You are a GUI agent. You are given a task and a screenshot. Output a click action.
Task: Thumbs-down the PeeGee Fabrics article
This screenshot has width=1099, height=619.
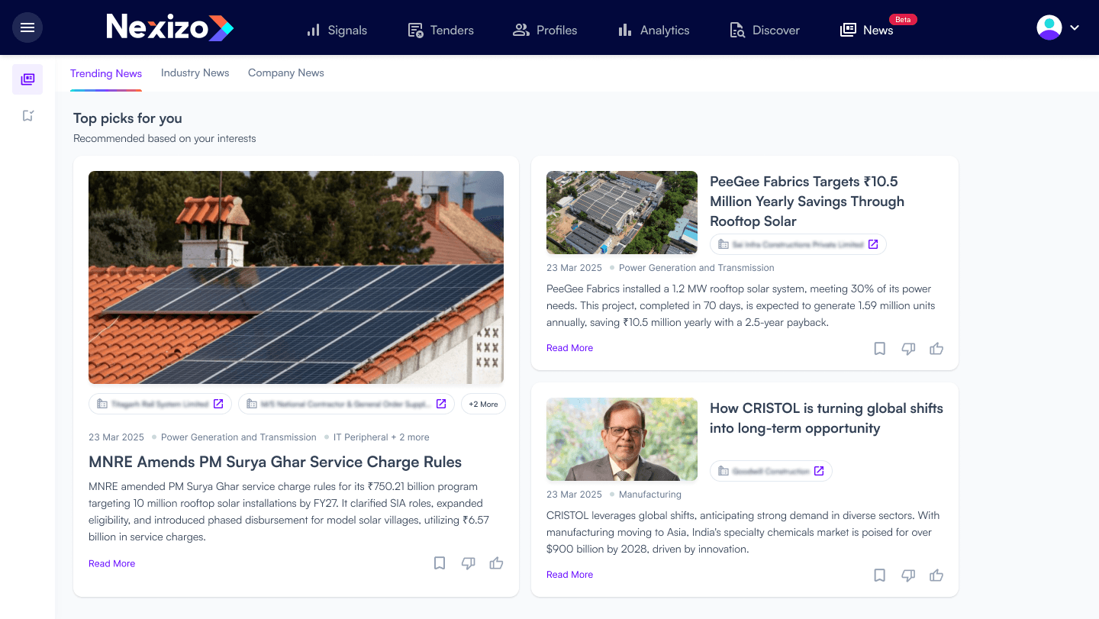click(908, 349)
